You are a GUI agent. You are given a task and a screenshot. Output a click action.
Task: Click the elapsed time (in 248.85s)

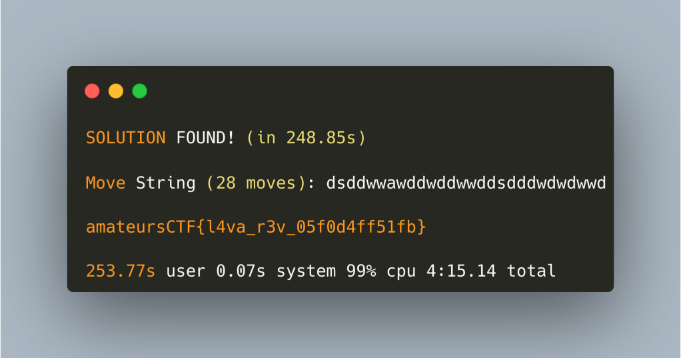tap(306, 138)
